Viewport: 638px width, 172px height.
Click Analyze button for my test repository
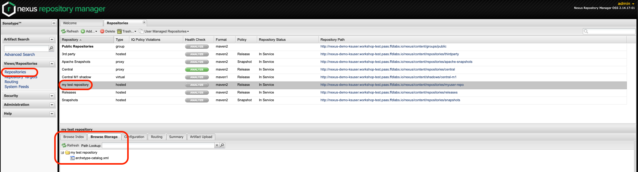click(197, 85)
